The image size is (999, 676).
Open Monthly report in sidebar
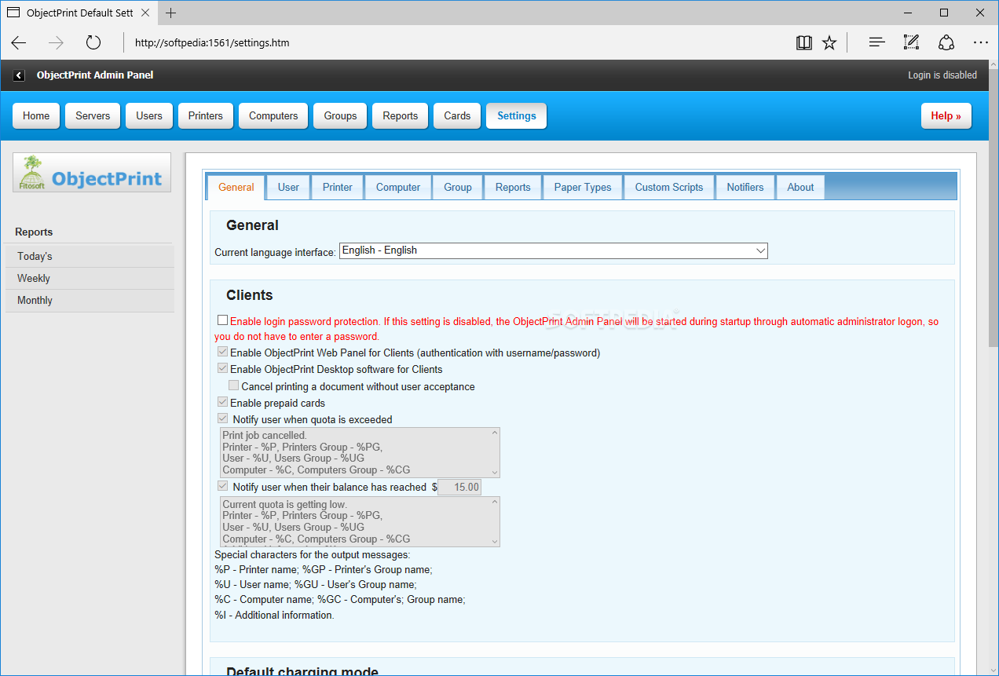click(x=90, y=300)
